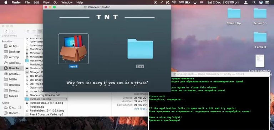Click the date and time in menu bar
This screenshot has width=274, height=130.
pos(223,2)
